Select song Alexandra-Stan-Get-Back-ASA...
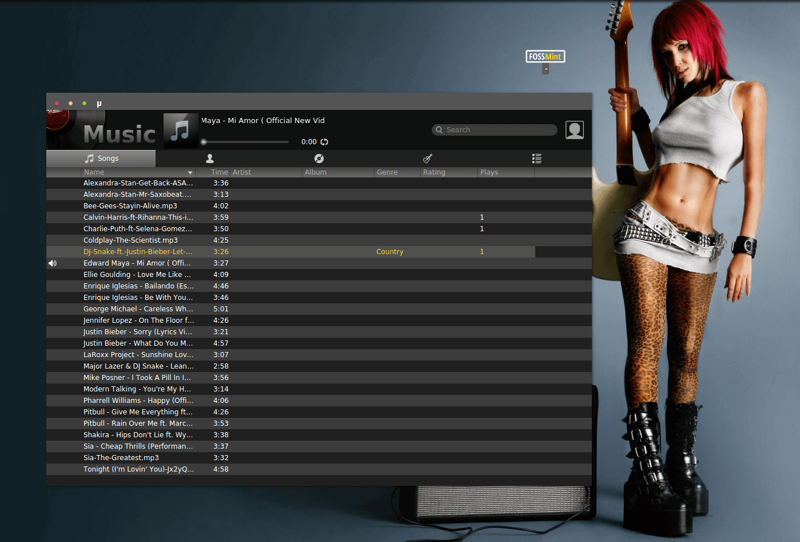The image size is (800, 542). (138, 183)
